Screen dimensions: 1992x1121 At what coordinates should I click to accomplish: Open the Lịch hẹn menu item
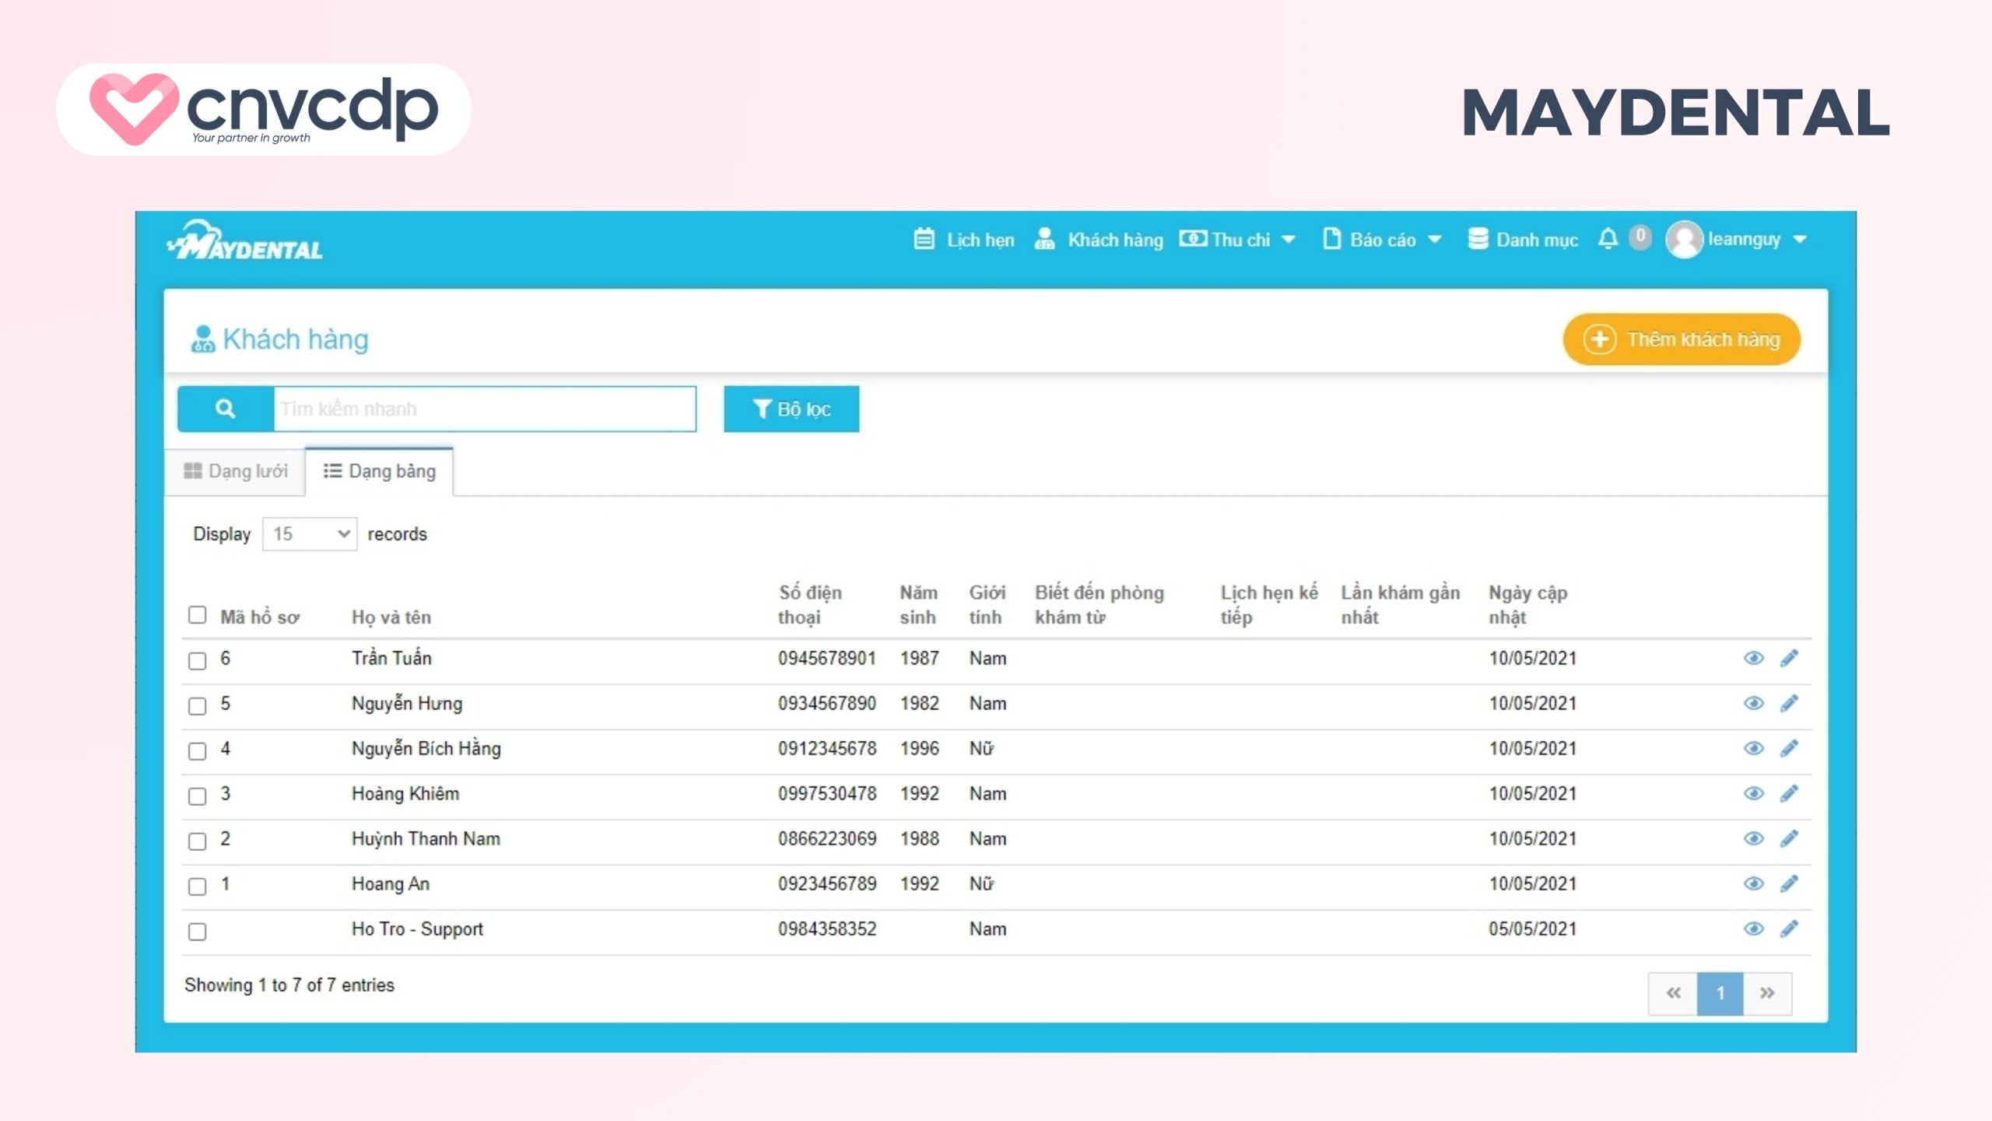point(964,240)
